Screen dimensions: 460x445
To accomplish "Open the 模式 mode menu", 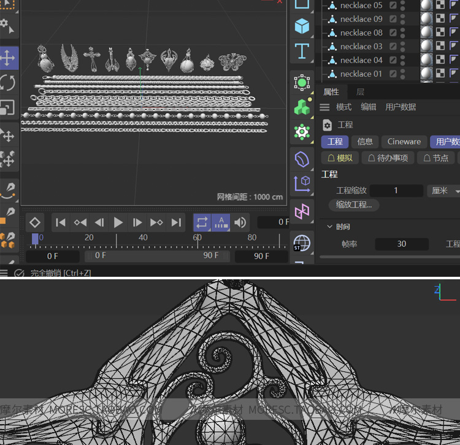I will pyautogui.click(x=343, y=107).
